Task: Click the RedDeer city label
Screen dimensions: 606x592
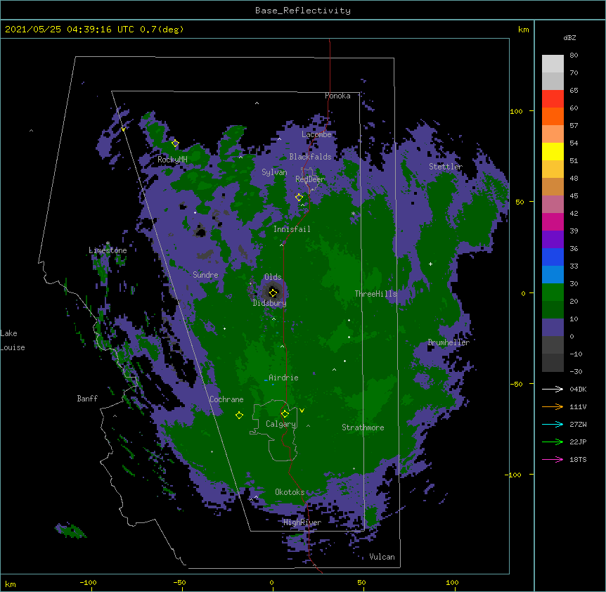Action: (310, 179)
